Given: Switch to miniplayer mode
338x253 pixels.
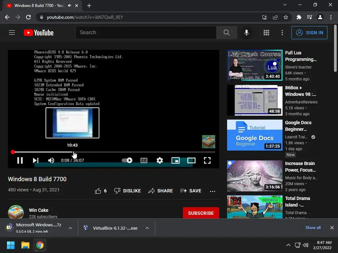Looking at the screenshot, I should pos(176,160).
